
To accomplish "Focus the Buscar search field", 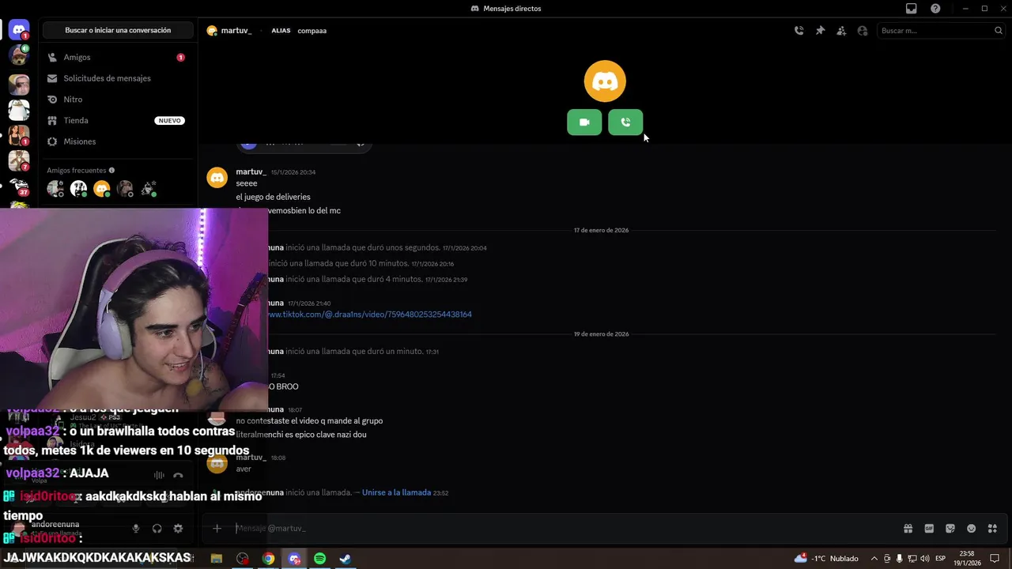I will click(x=941, y=31).
